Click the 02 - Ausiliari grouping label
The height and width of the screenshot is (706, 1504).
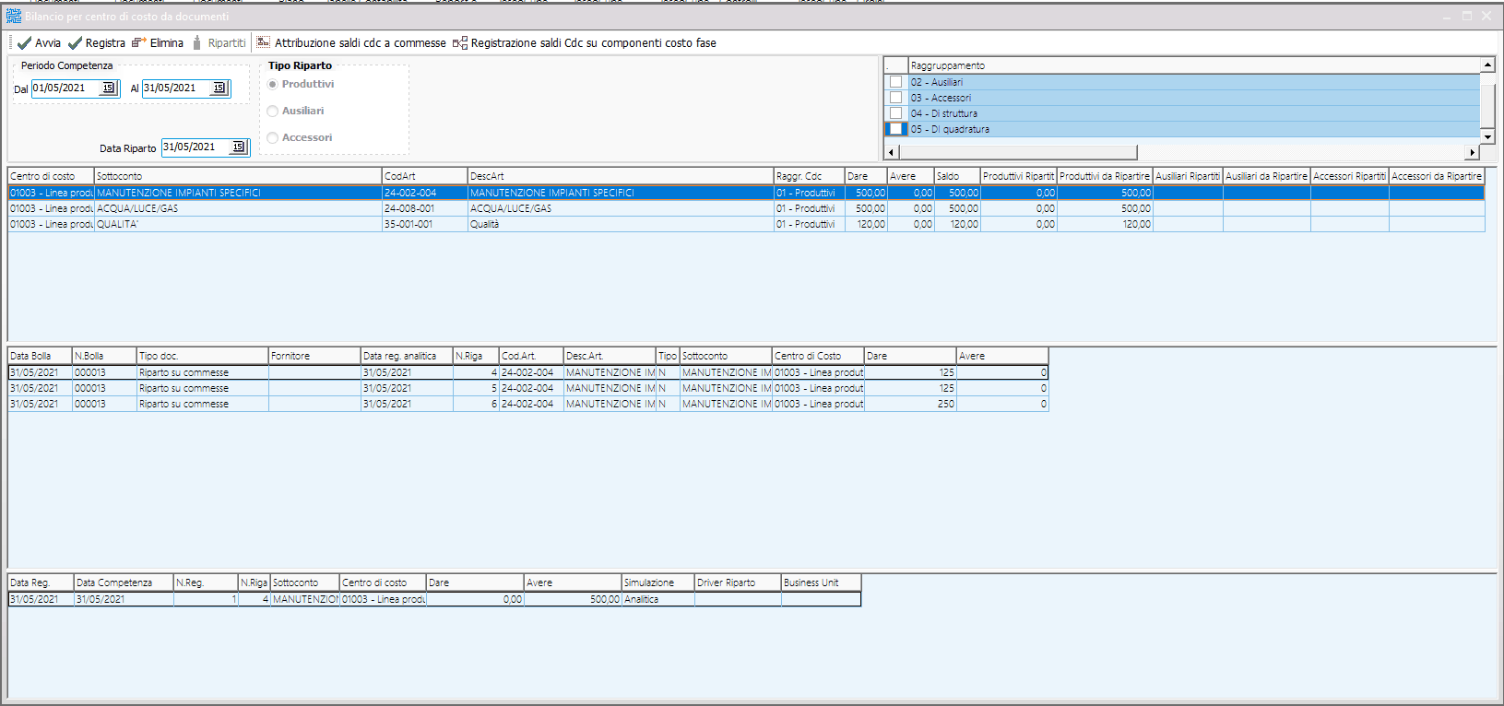(937, 82)
